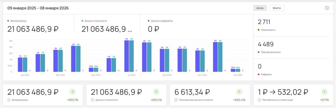Viewport: 336px width, 108px height.
Task: Switch to the Визиты tab
Action: [x=277, y=8]
